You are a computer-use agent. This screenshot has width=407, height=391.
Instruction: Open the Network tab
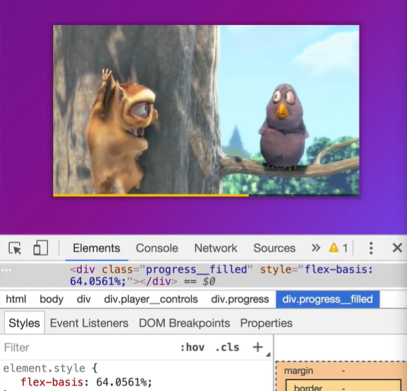click(x=216, y=248)
